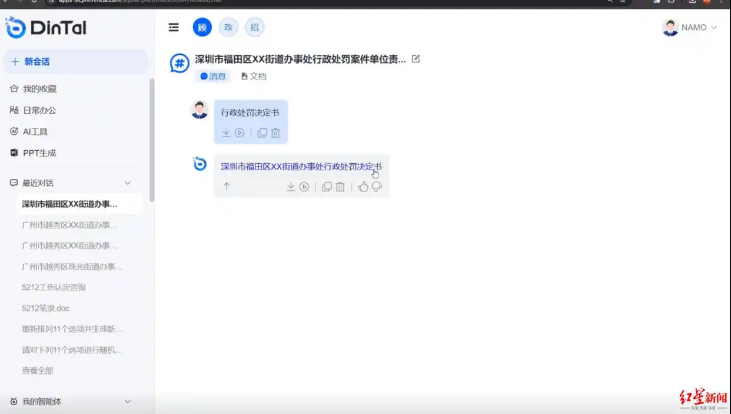Viewport: 731px width, 414px height.
Task: Thumbs up the AI reply
Action: click(x=363, y=186)
